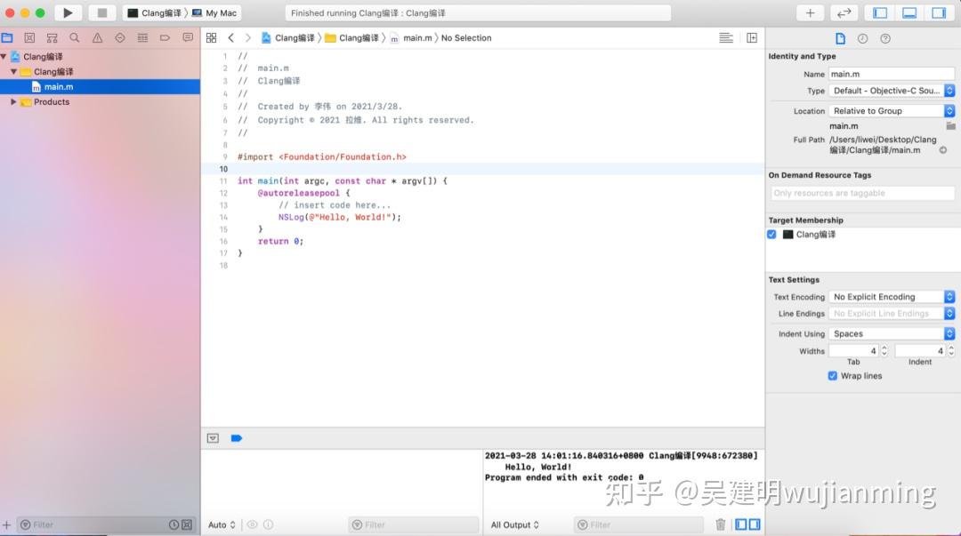Viewport: 961px width, 536px height.
Task: Show source-controlled files filter
Action: (187, 525)
